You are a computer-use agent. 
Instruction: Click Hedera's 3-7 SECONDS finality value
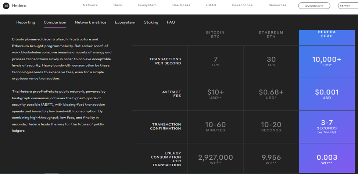(x=326, y=126)
